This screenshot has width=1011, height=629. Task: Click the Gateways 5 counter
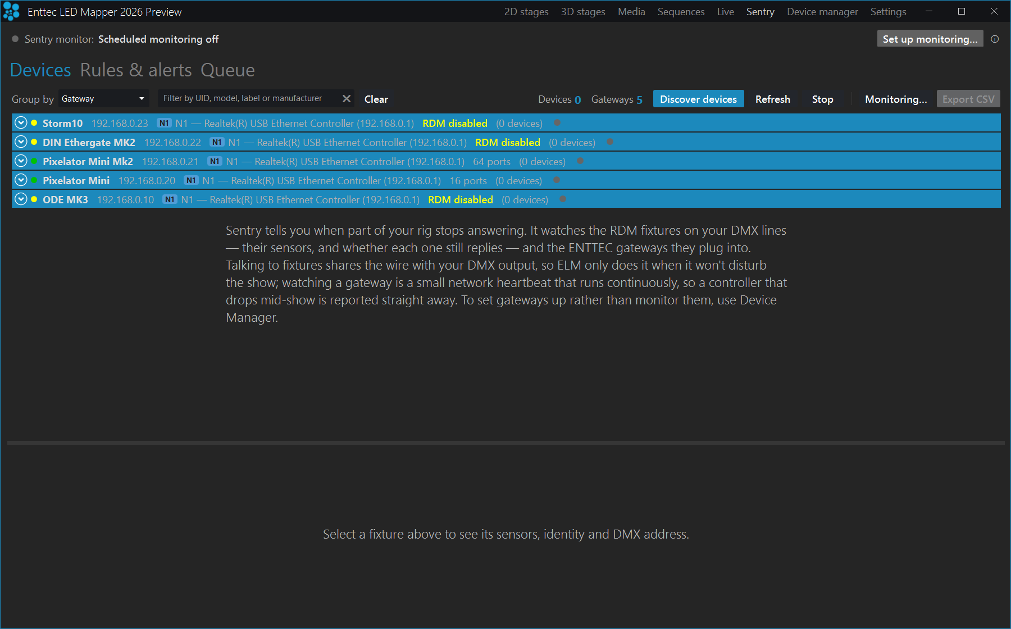tap(617, 99)
